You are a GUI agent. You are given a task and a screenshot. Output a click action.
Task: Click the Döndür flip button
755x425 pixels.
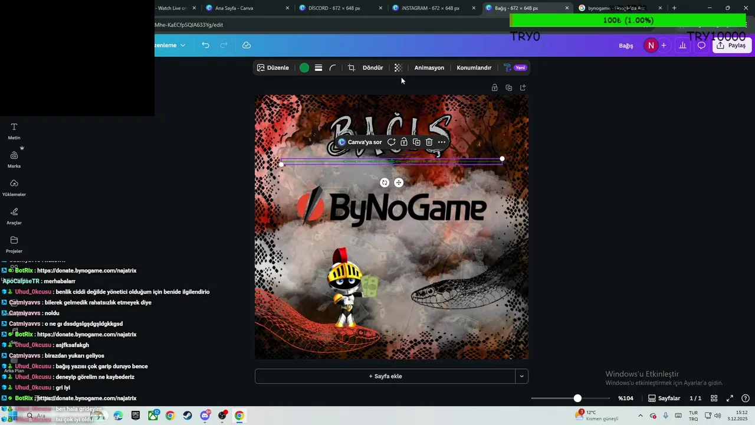(x=373, y=68)
